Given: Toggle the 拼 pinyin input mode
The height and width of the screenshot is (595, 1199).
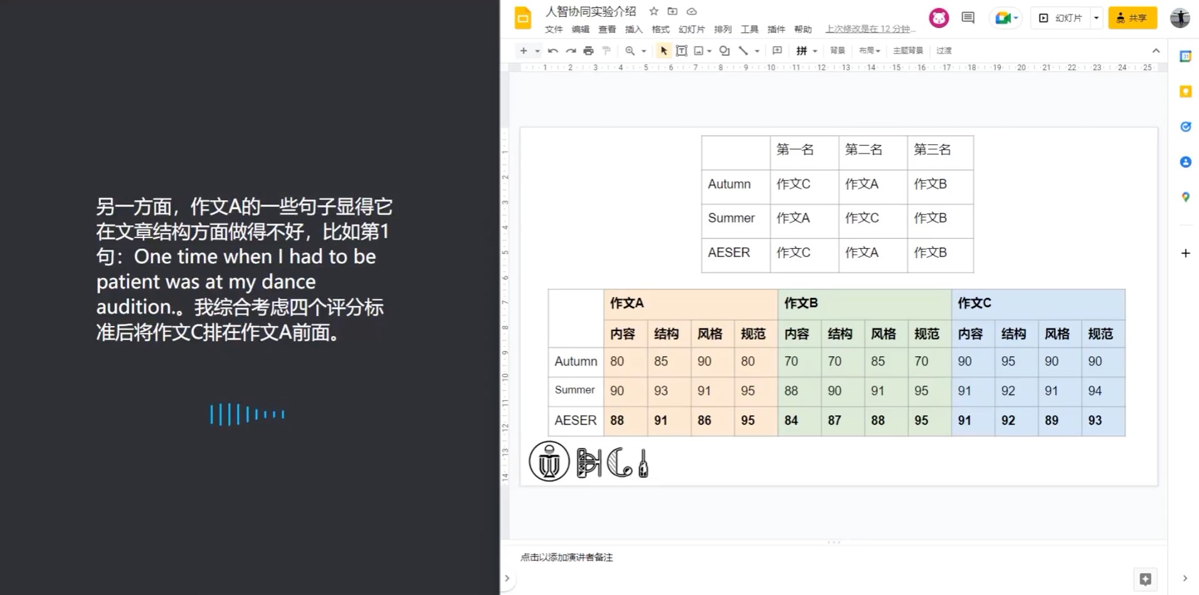Looking at the screenshot, I should [x=803, y=50].
